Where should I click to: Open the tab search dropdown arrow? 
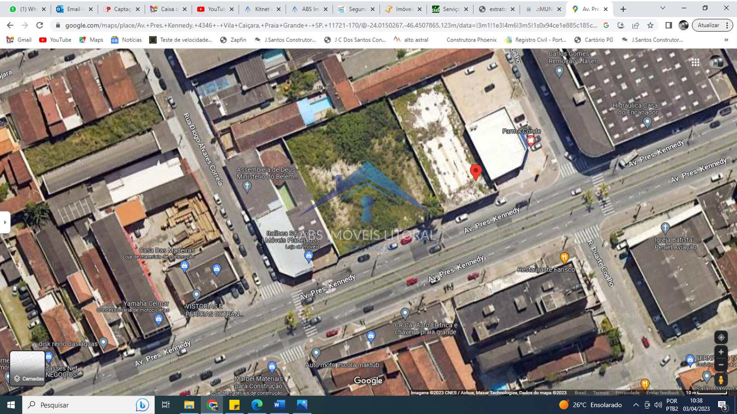662,8
